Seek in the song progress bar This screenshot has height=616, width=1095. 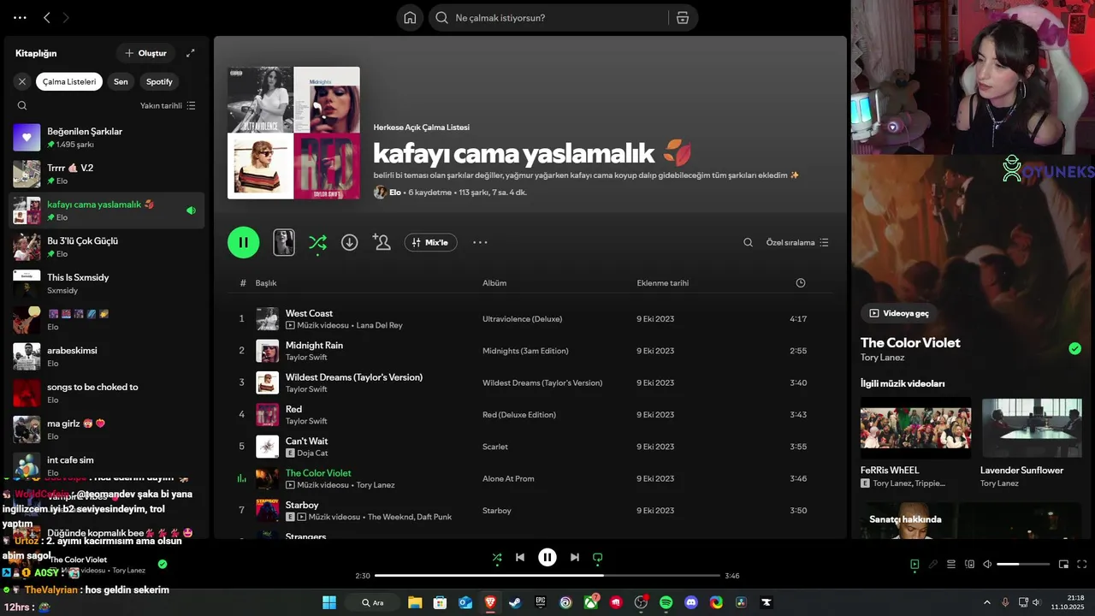coord(547,576)
